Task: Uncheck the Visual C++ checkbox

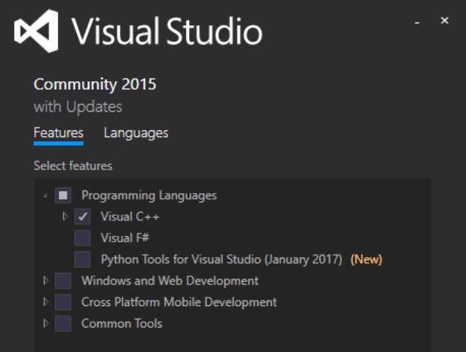Action: (83, 216)
